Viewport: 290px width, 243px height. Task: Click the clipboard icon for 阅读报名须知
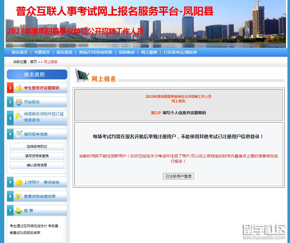click(x=19, y=117)
